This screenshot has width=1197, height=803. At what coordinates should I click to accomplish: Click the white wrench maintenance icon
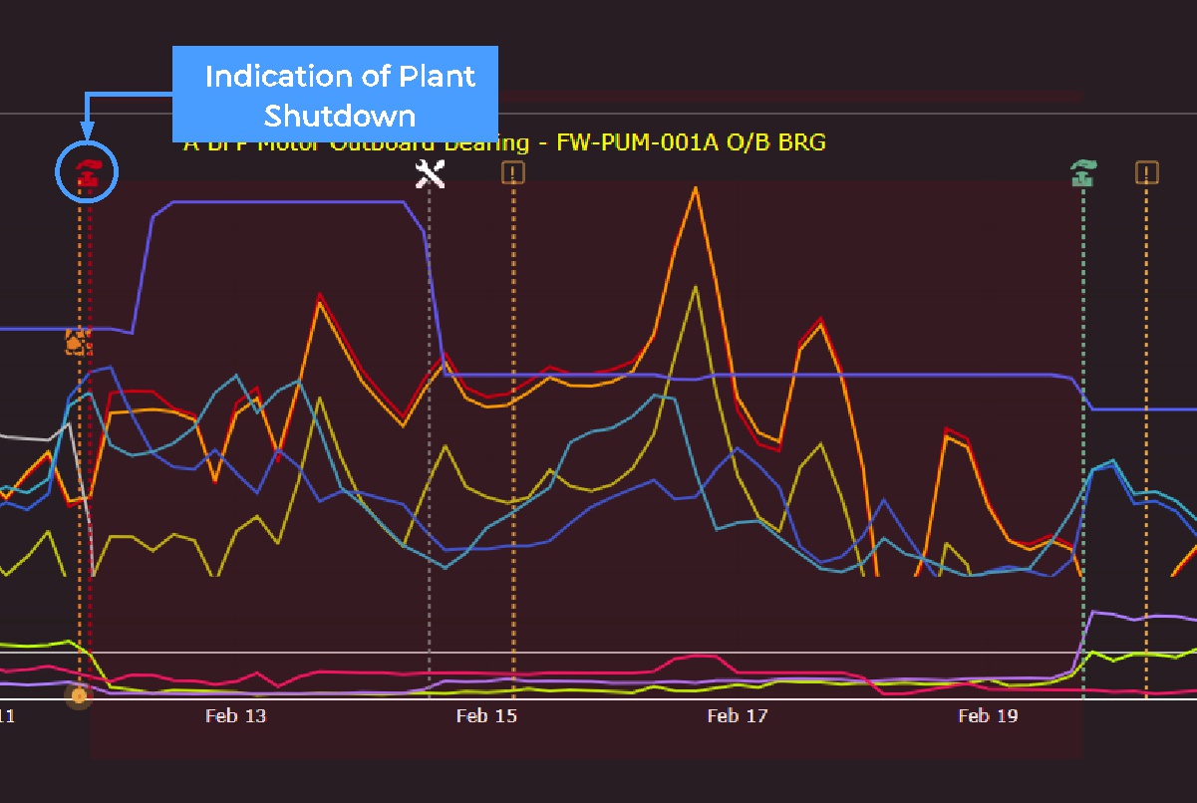(430, 173)
